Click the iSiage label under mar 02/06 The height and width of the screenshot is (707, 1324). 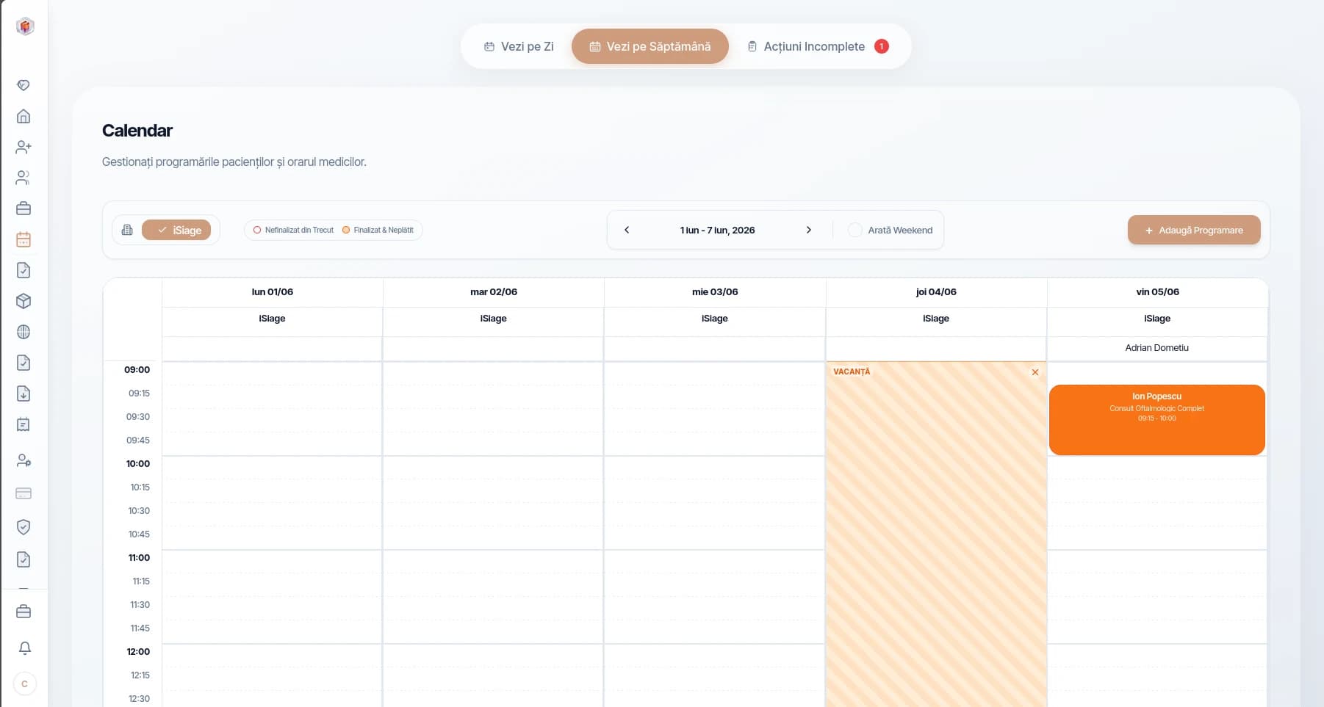(x=494, y=319)
